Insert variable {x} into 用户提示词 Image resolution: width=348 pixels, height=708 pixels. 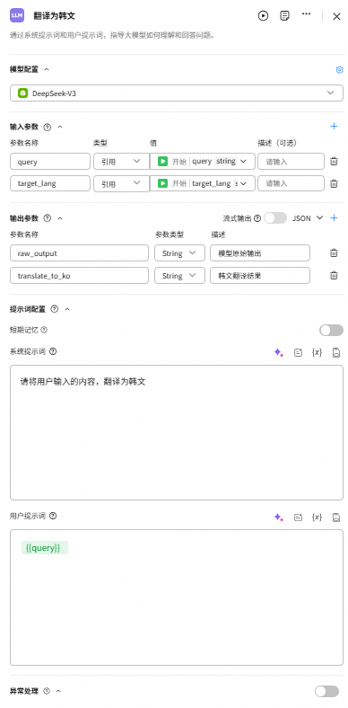tap(317, 518)
